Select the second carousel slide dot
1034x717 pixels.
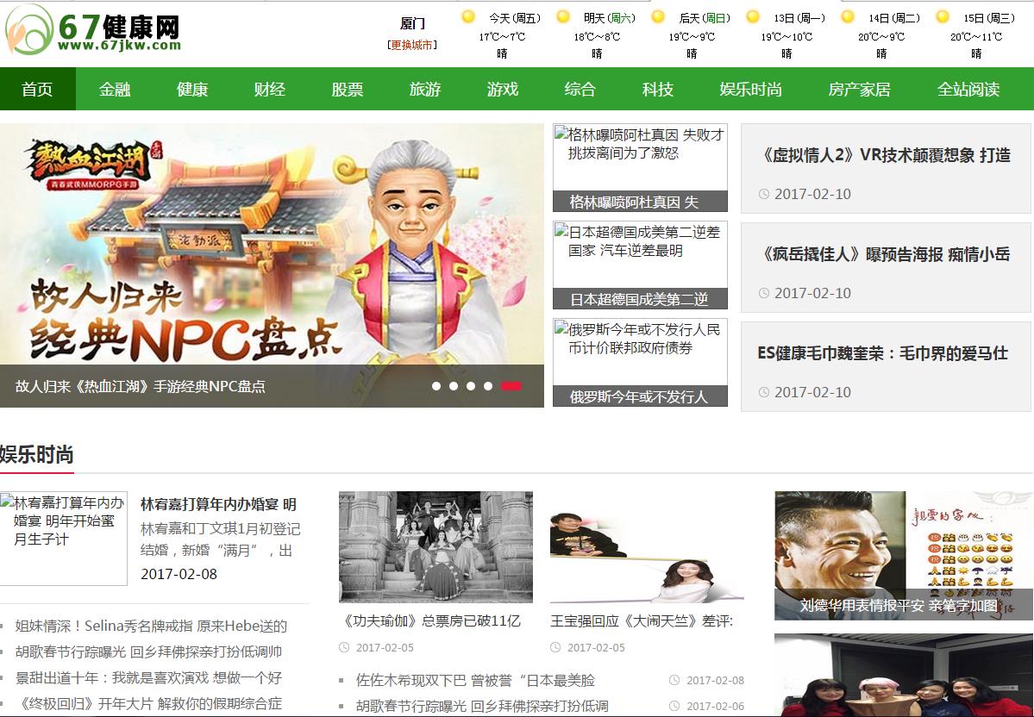pyautogui.click(x=454, y=386)
